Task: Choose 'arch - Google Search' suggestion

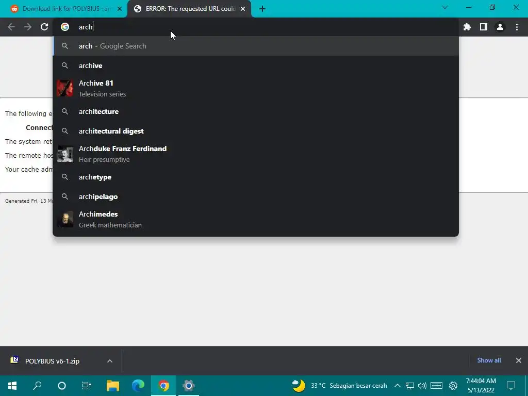Action: click(256, 46)
